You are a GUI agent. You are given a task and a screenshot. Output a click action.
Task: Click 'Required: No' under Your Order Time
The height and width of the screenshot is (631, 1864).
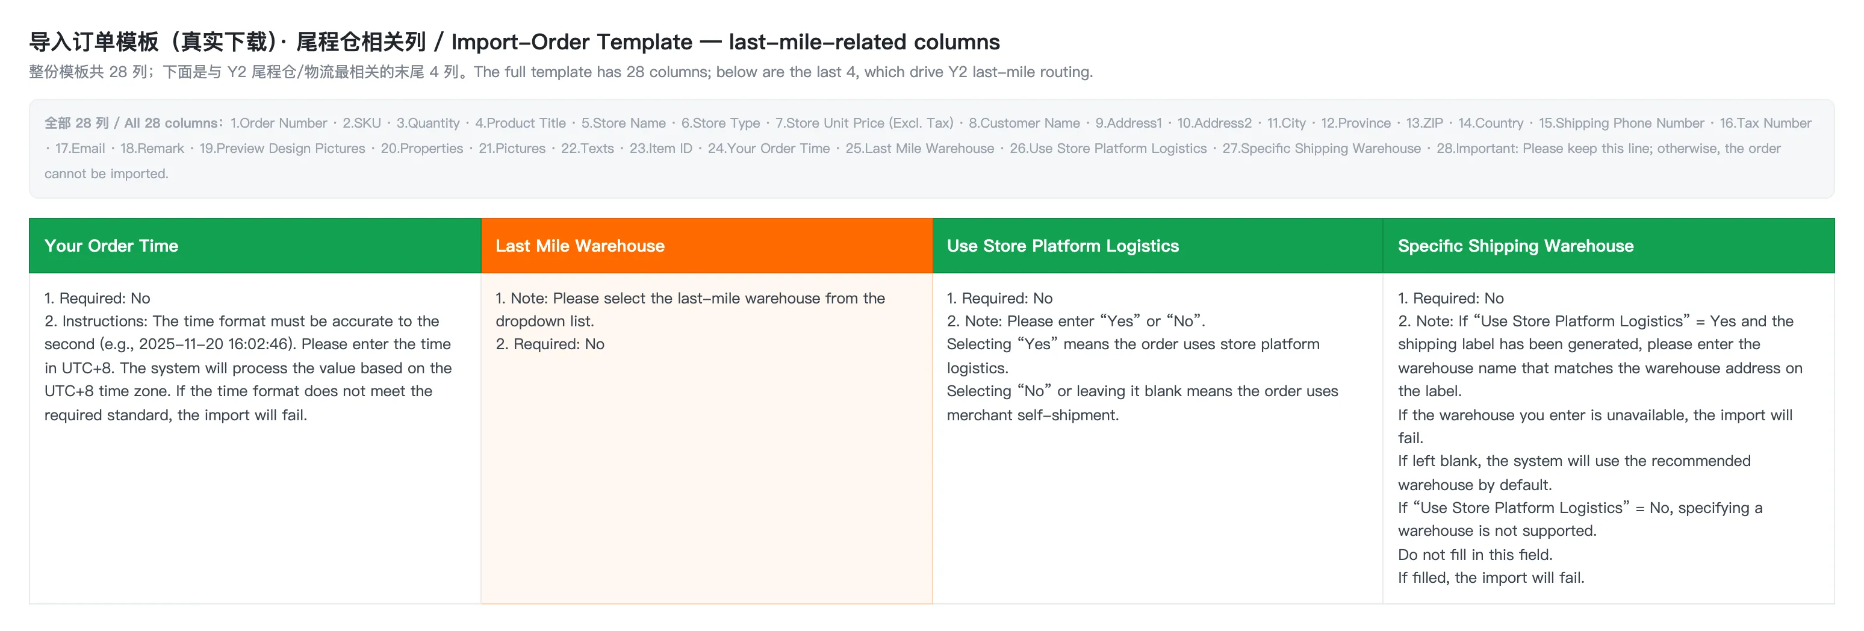(x=98, y=298)
